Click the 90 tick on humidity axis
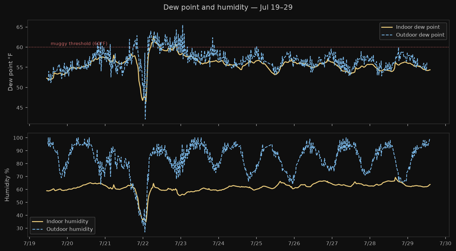The width and height of the screenshot is (456, 251). 20,151
